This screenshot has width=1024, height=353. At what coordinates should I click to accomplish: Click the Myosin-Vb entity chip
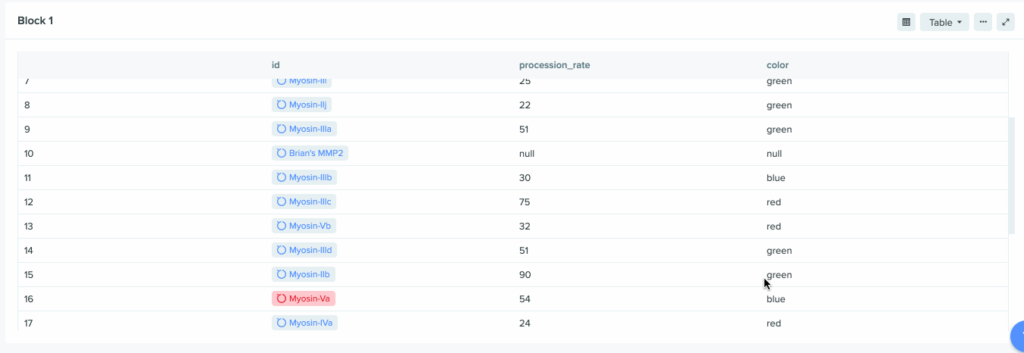(304, 226)
